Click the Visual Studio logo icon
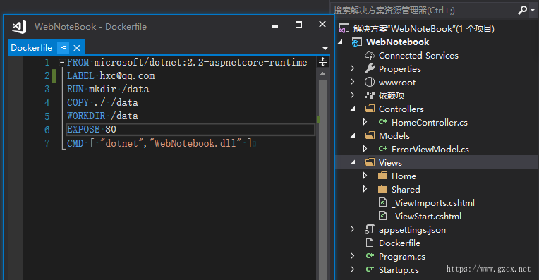Screen dimensions: 539x280 [19, 27]
